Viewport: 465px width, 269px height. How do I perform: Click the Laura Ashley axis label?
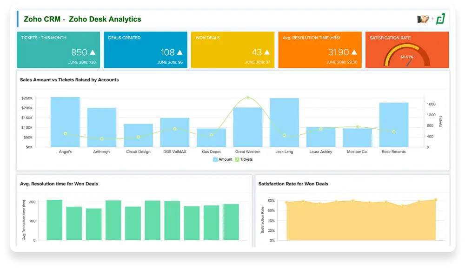tap(320, 151)
